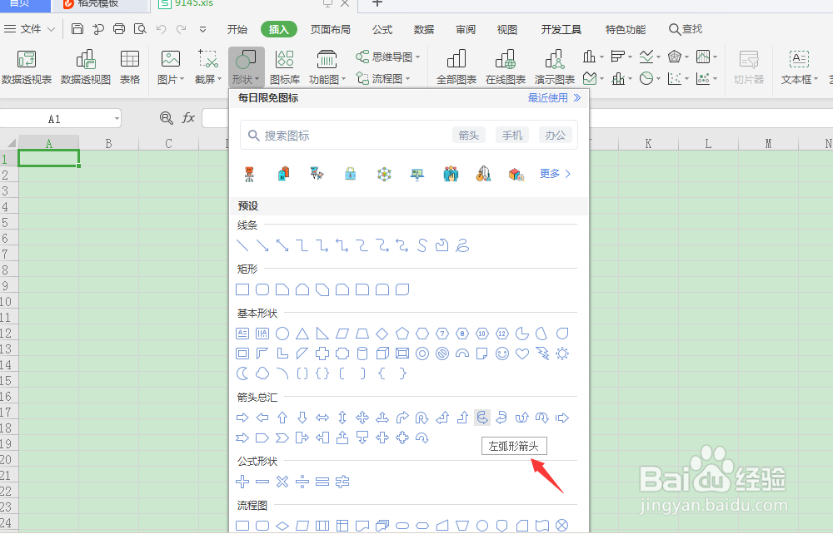
Task: Open the 特色功能 ribbon tab
Action: click(626, 30)
